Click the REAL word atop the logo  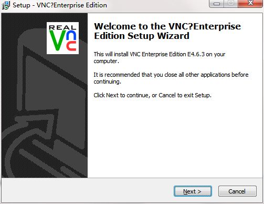[x=62, y=27]
